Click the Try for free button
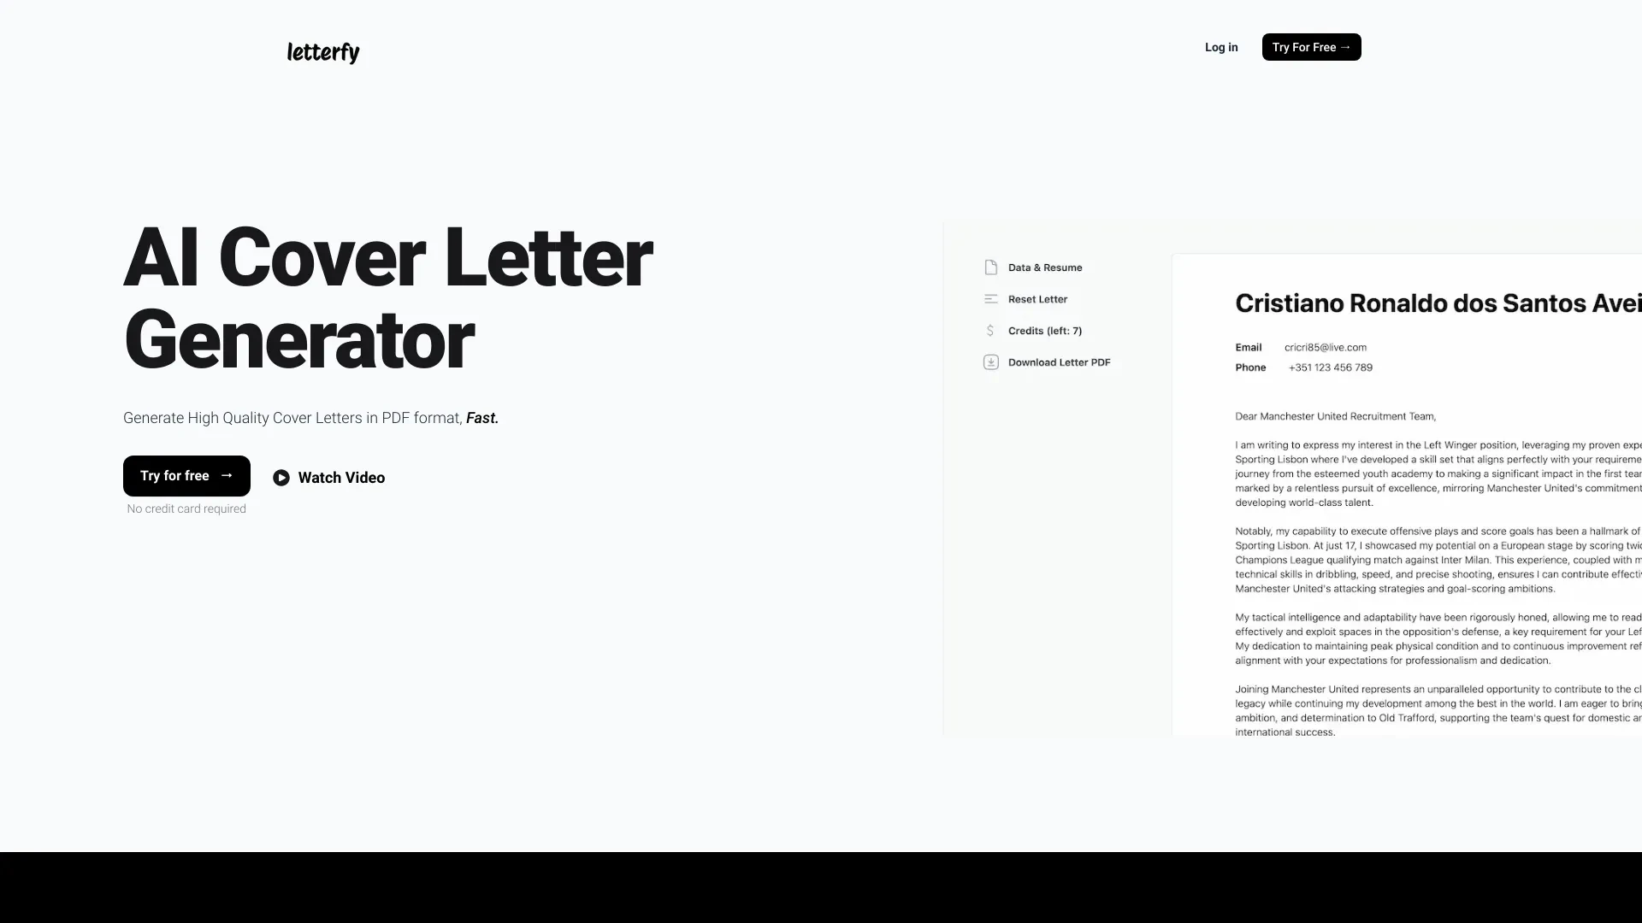The width and height of the screenshot is (1642, 923). 186,475
